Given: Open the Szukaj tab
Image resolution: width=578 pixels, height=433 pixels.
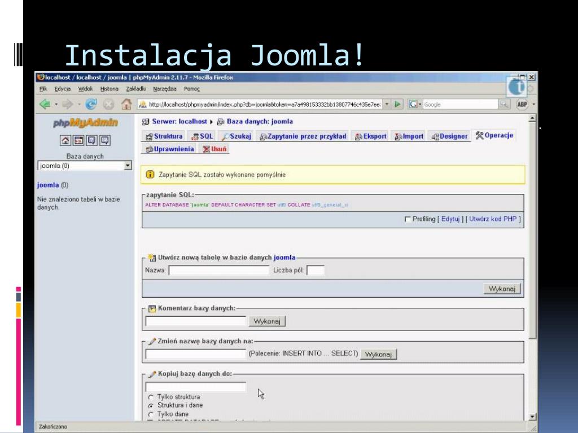Looking at the screenshot, I should click(237, 136).
